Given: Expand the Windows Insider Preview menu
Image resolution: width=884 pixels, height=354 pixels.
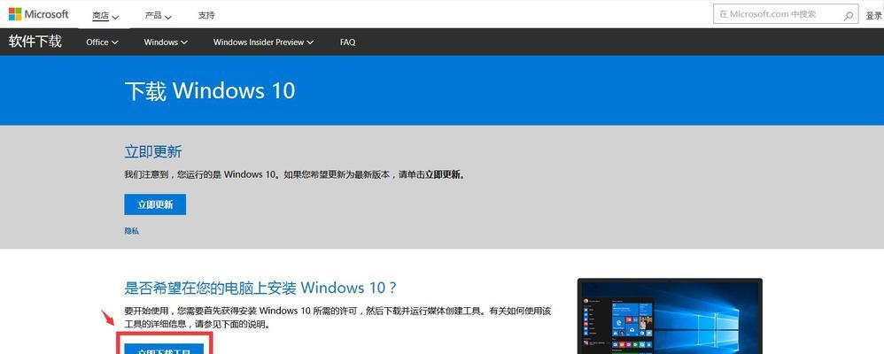Looking at the screenshot, I should 263,42.
